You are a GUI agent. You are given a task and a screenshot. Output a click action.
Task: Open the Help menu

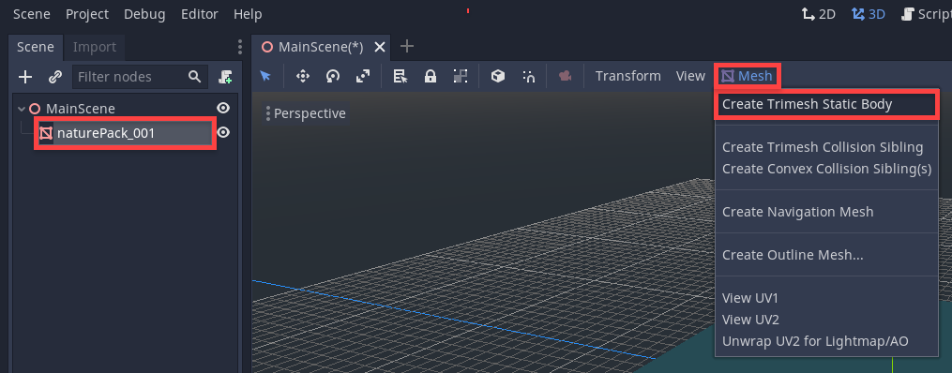[x=248, y=14]
